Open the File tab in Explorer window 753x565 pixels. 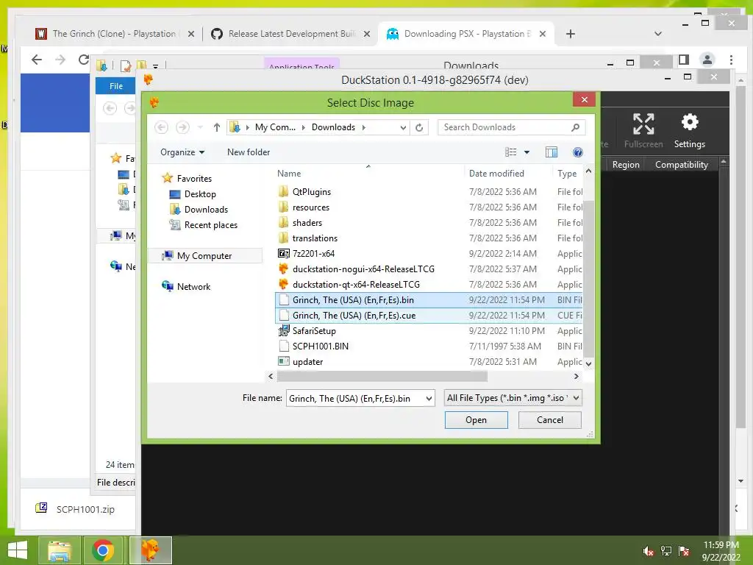(x=115, y=86)
